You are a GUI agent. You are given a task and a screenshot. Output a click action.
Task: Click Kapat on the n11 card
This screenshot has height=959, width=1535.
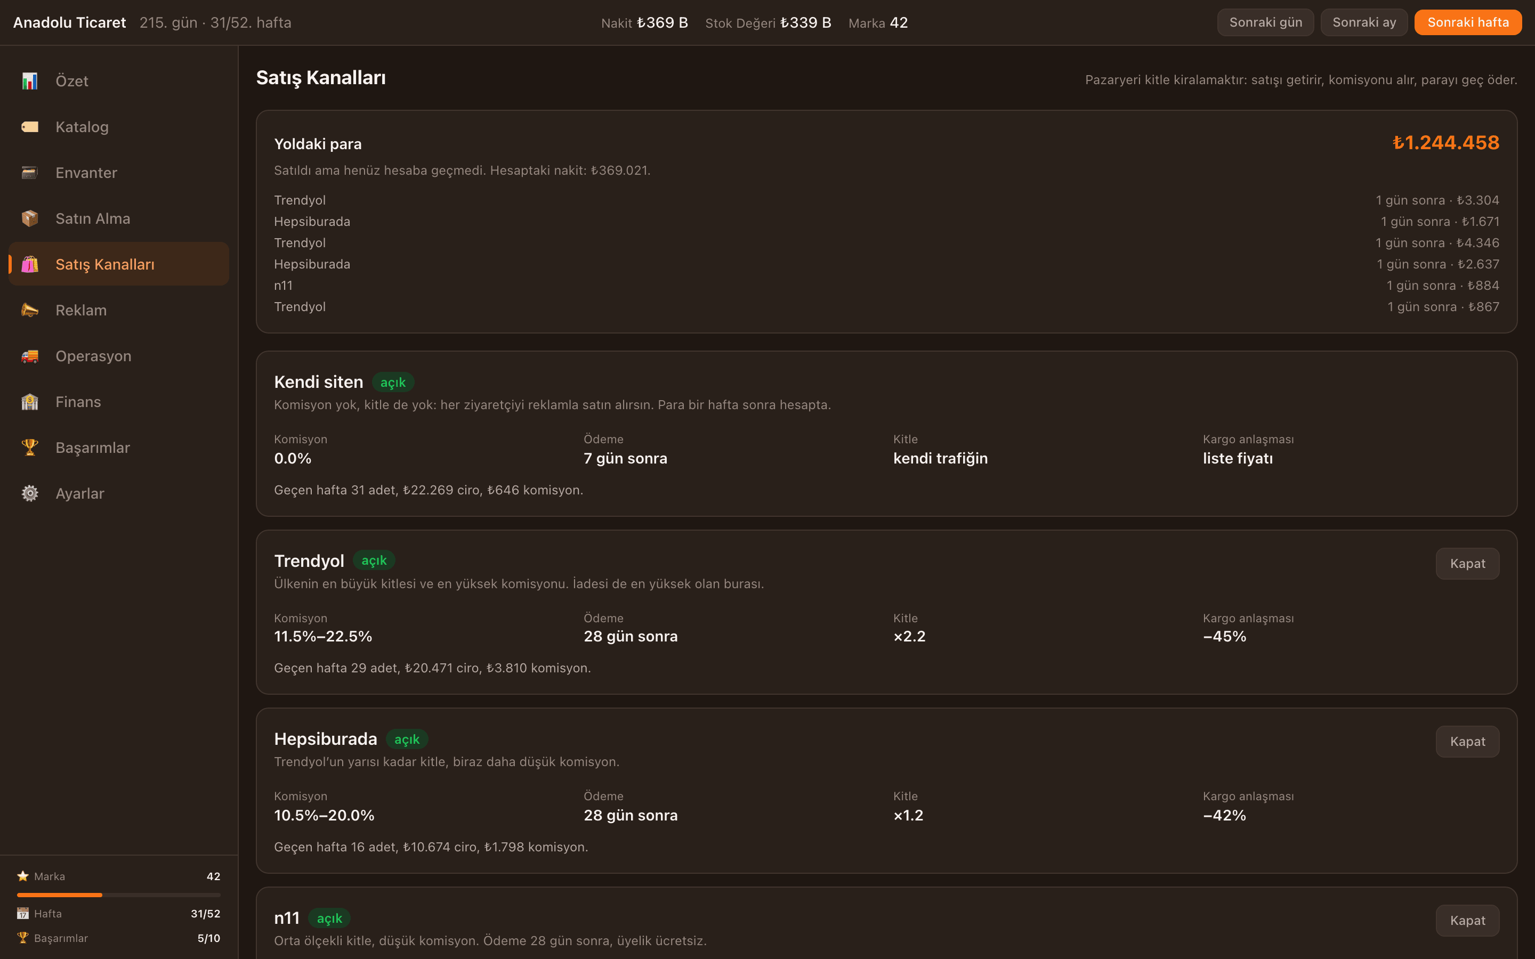(x=1467, y=920)
